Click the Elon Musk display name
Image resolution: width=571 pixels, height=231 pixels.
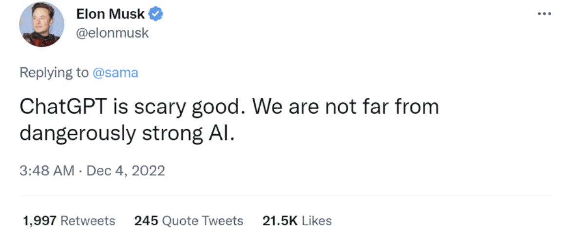pyautogui.click(x=111, y=15)
